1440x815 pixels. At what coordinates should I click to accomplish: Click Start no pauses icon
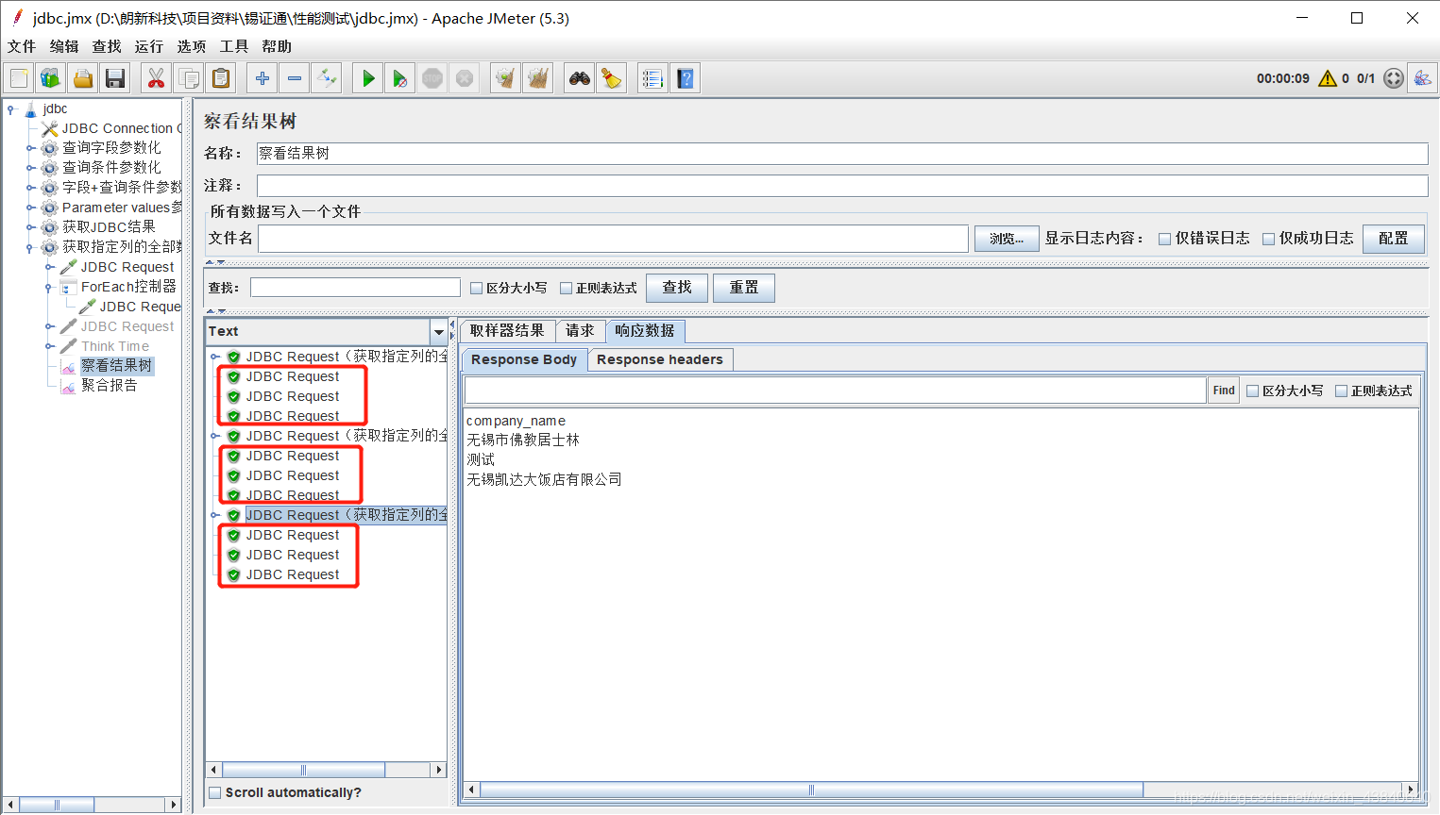tap(400, 78)
